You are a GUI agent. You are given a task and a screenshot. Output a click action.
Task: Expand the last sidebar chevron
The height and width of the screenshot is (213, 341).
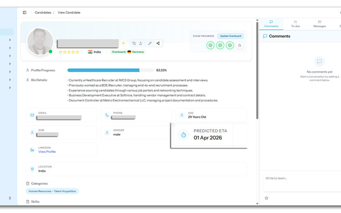pos(10,88)
